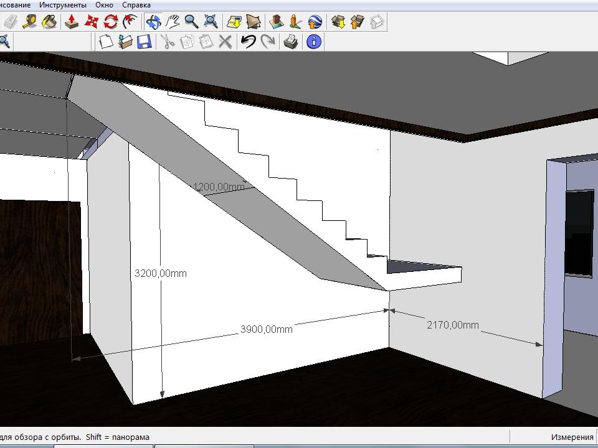The height and width of the screenshot is (448, 598).
Task: Open the Справка menu
Action: [136, 5]
